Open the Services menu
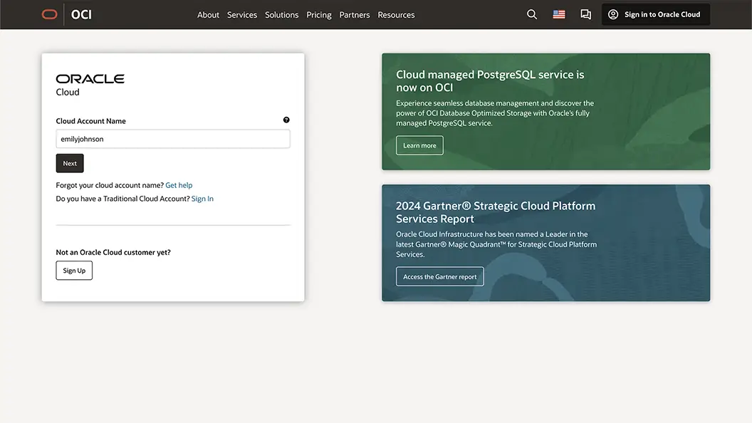 [x=242, y=15]
